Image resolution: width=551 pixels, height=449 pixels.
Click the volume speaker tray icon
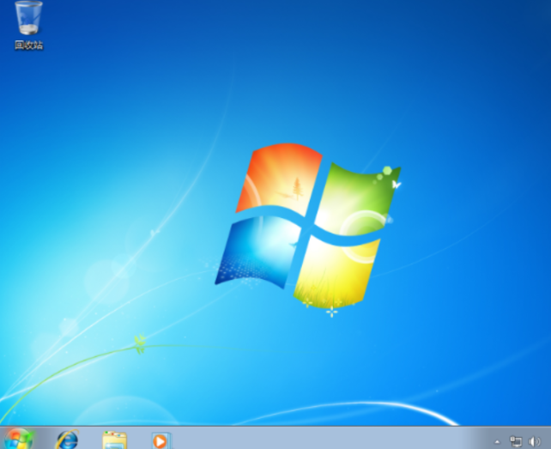(x=534, y=441)
